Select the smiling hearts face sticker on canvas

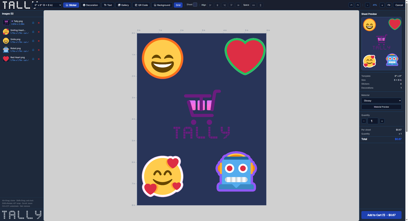pyautogui.click(x=162, y=176)
